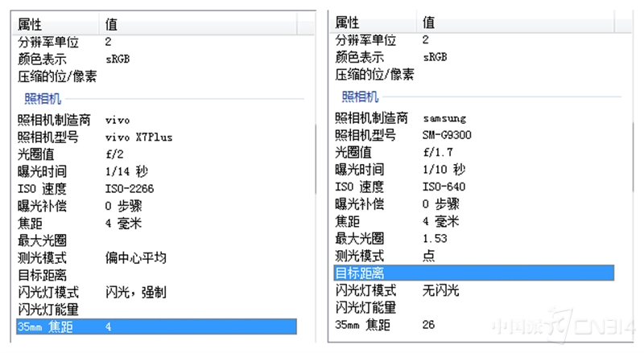
Task: Select highlighted '35mm 焦距' row in left panel
Action: pyautogui.click(x=156, y=326)
